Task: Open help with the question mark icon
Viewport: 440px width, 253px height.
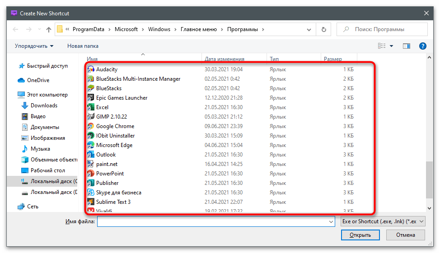Action: (422, 46)
